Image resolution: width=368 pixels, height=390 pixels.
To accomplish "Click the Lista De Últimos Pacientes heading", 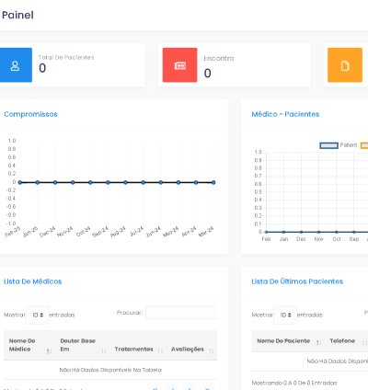I will click(297, 281).
